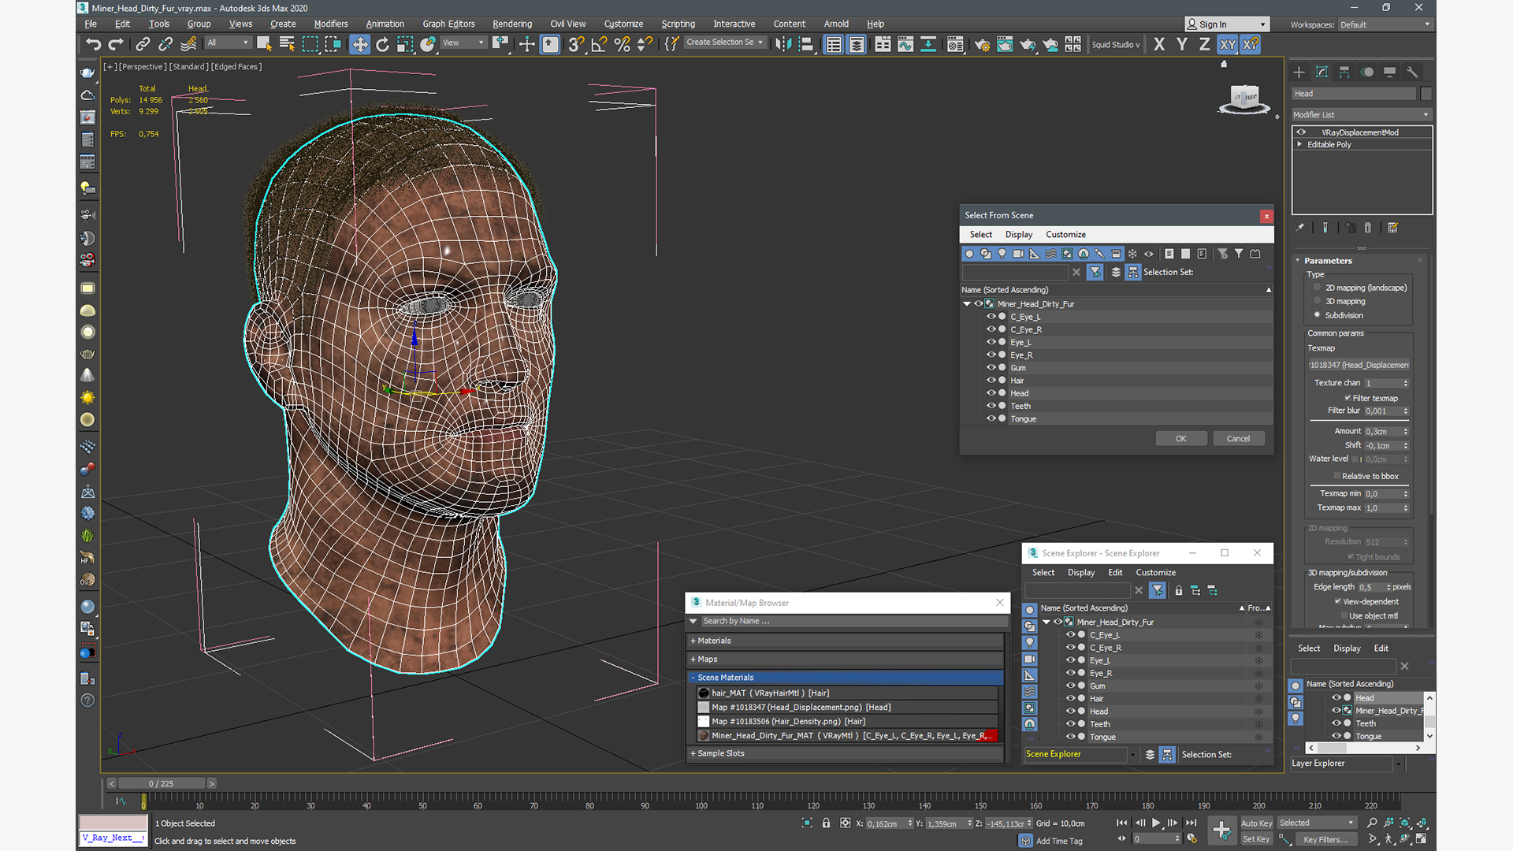Open the Scripting menu

(x=678, y=24)
